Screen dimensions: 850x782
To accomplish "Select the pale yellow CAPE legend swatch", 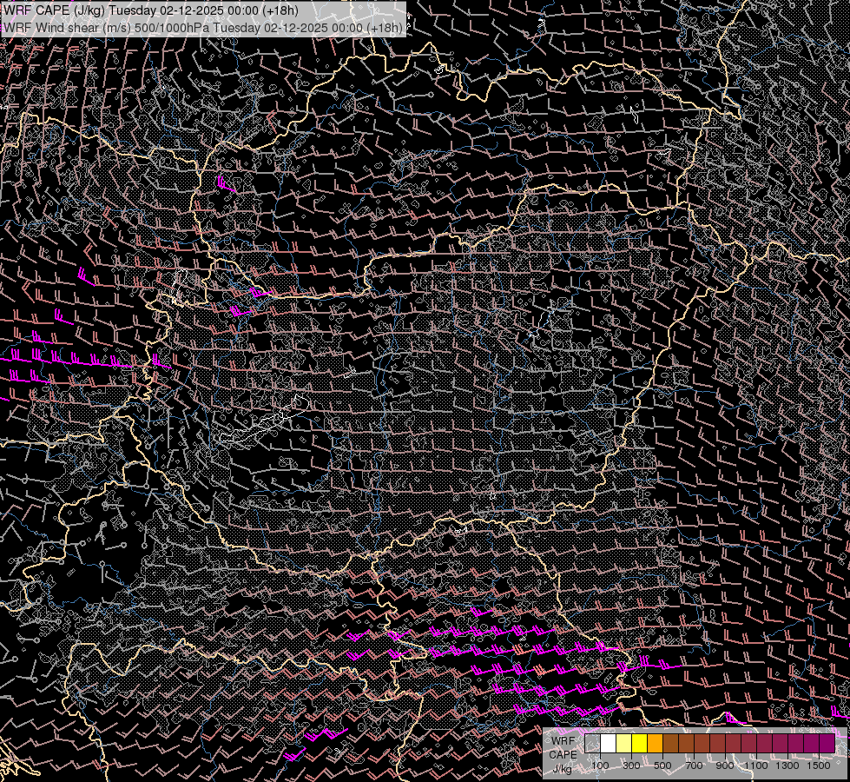I will point(623,744).
